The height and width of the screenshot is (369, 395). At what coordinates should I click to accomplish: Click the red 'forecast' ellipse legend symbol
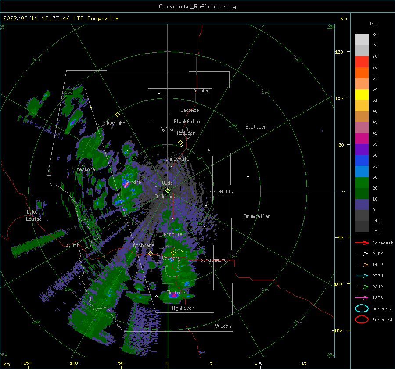coord(362,319)
